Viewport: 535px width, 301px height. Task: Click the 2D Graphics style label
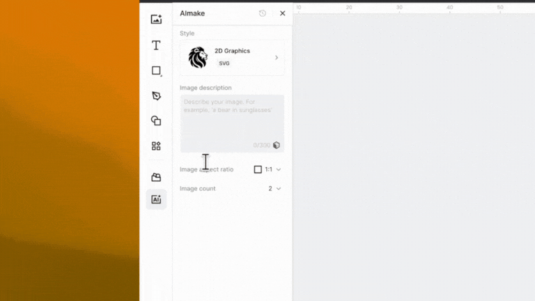232,51
